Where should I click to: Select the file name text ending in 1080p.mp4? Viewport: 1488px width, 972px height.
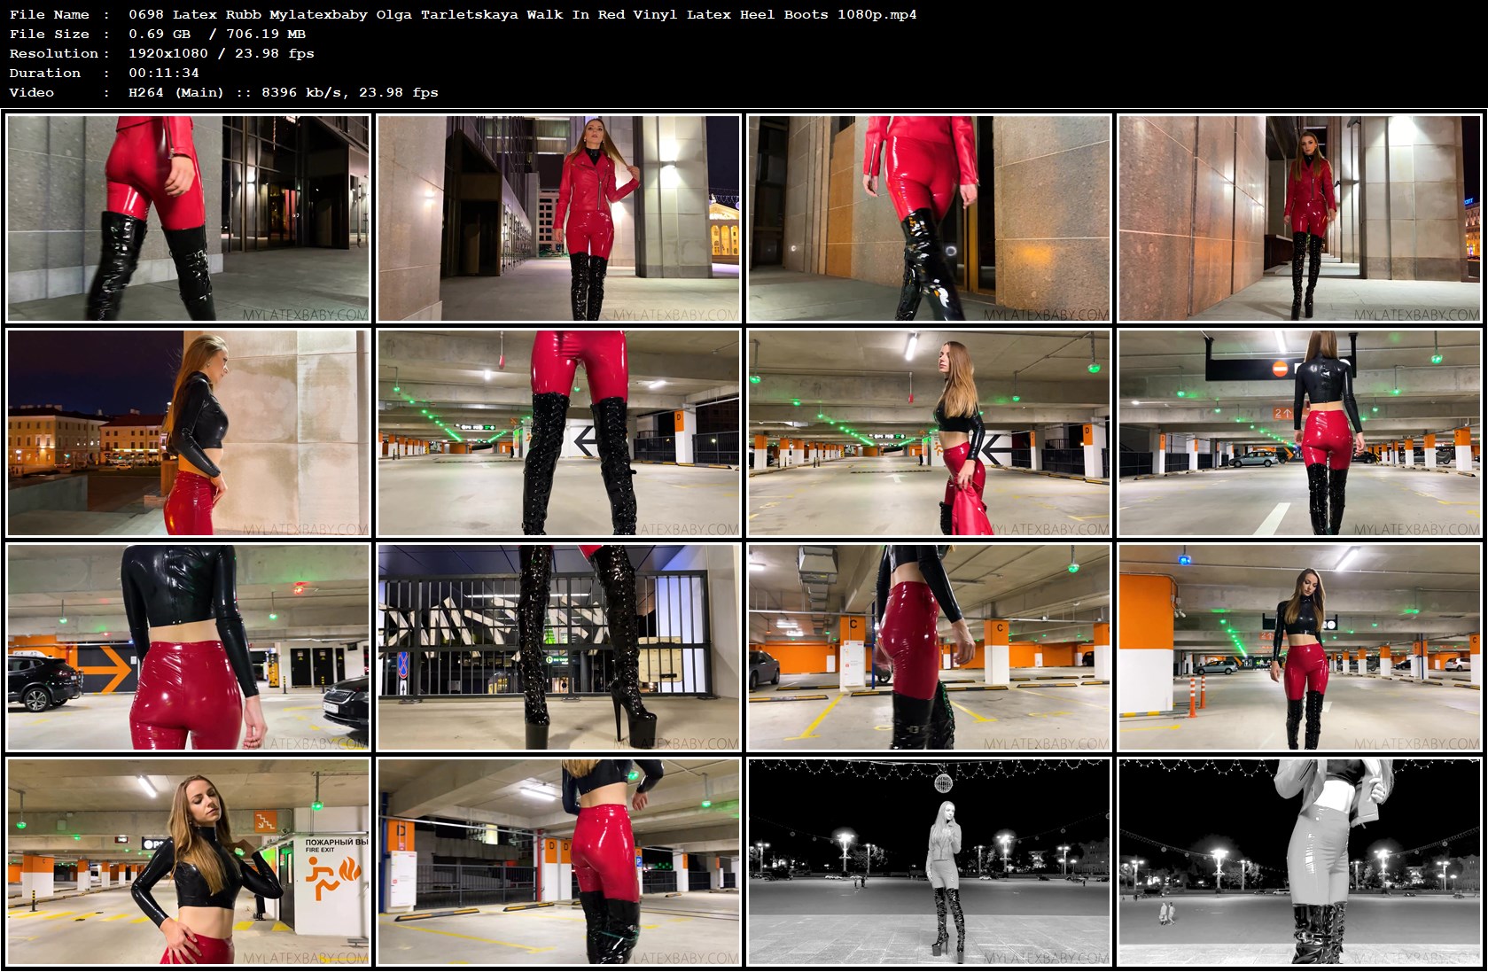[x=521, y=14]
